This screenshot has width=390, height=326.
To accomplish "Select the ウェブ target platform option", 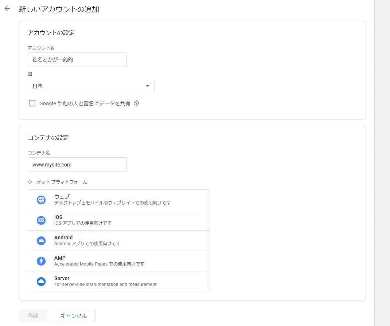I will [119, 200].
